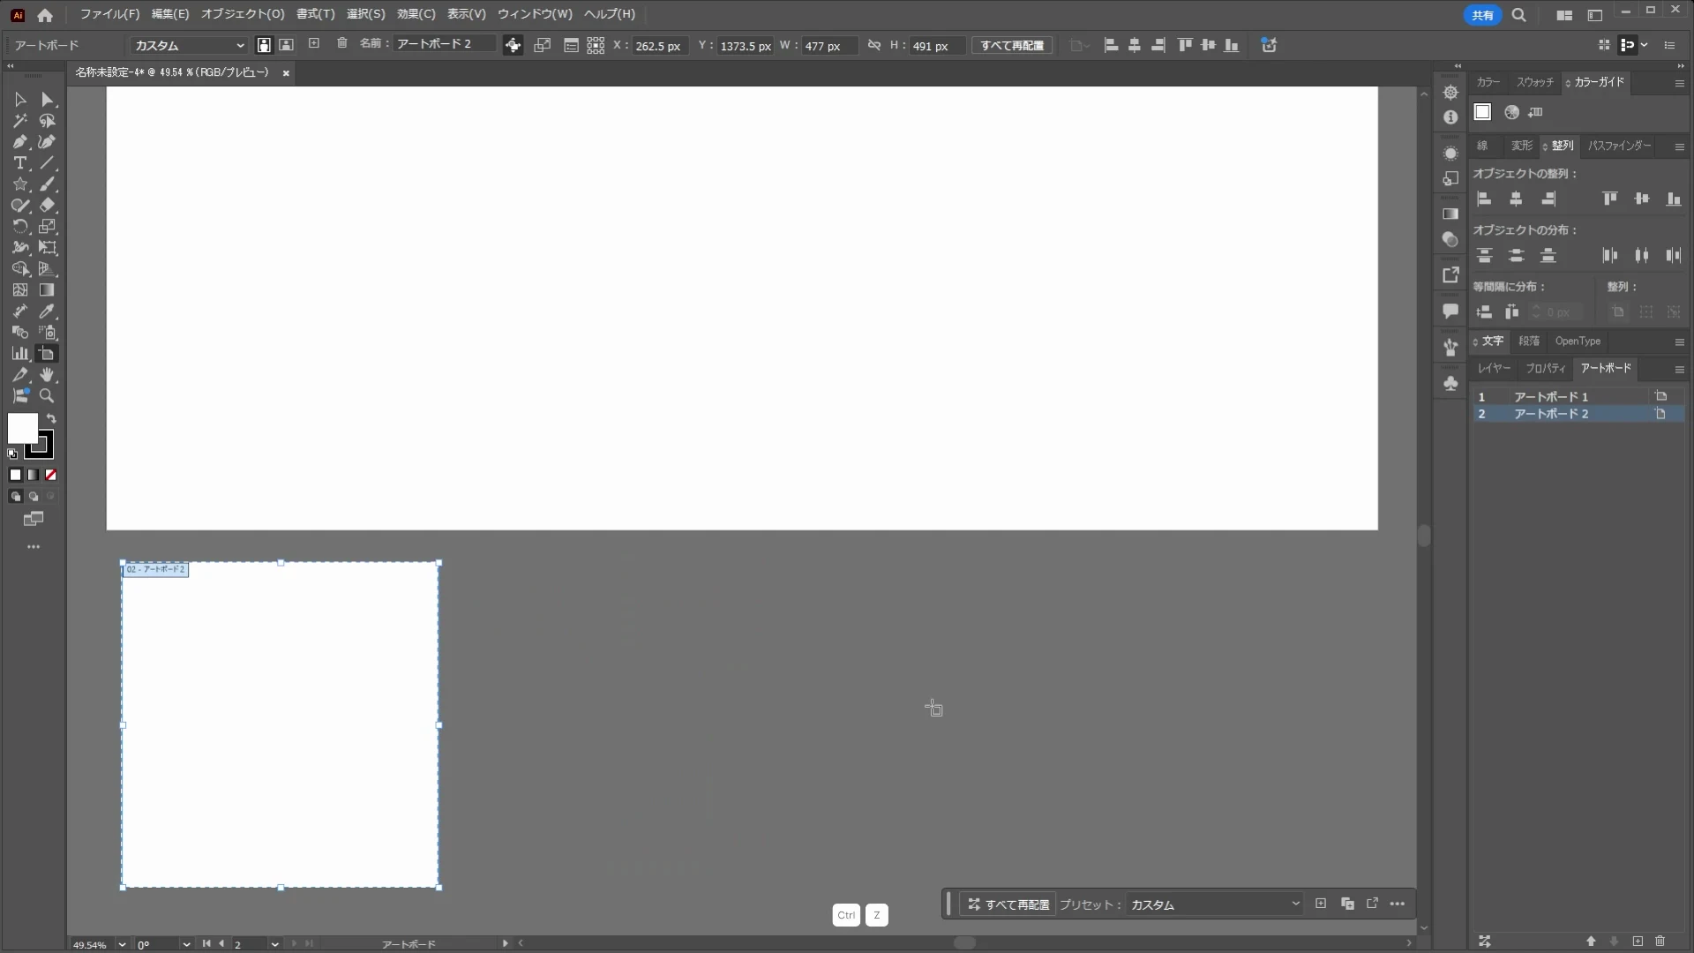Switch to Gradient fill mode
This screenshot has width=1694, height=953.
point(34,475)
